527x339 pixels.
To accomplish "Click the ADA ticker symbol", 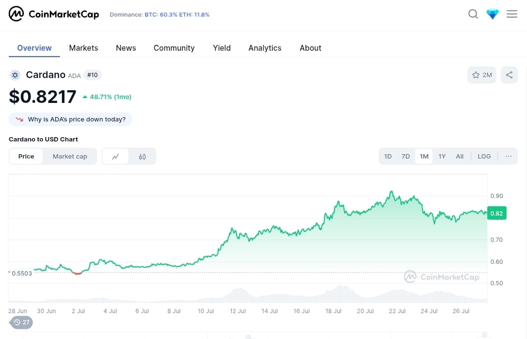I will coord(74,76).
